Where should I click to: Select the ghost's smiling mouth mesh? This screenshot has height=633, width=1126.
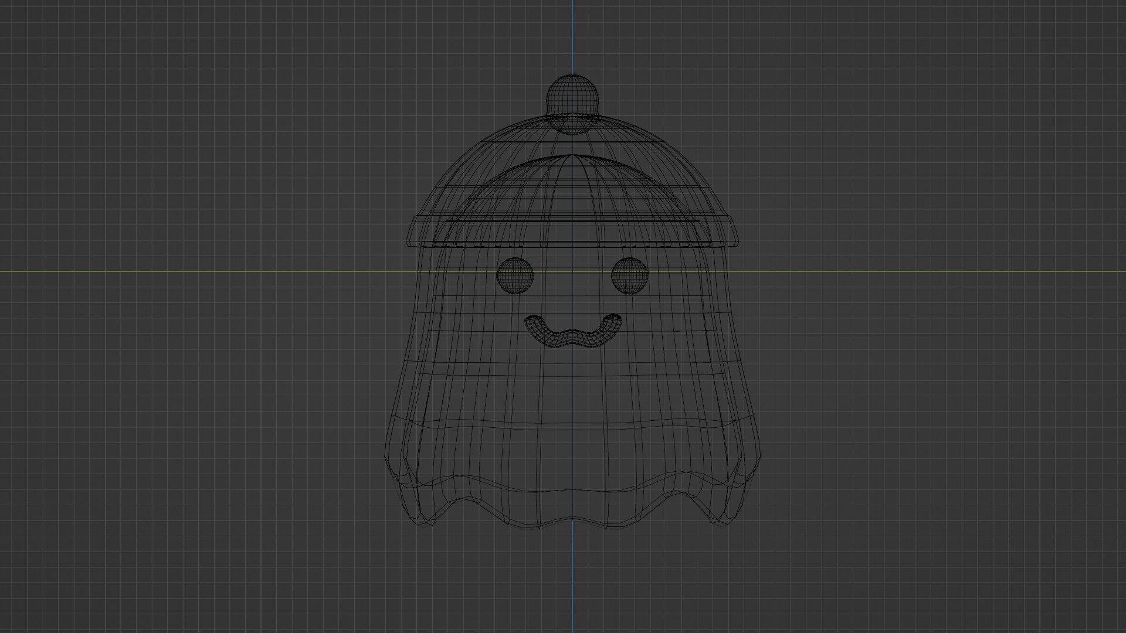point(573,332)
